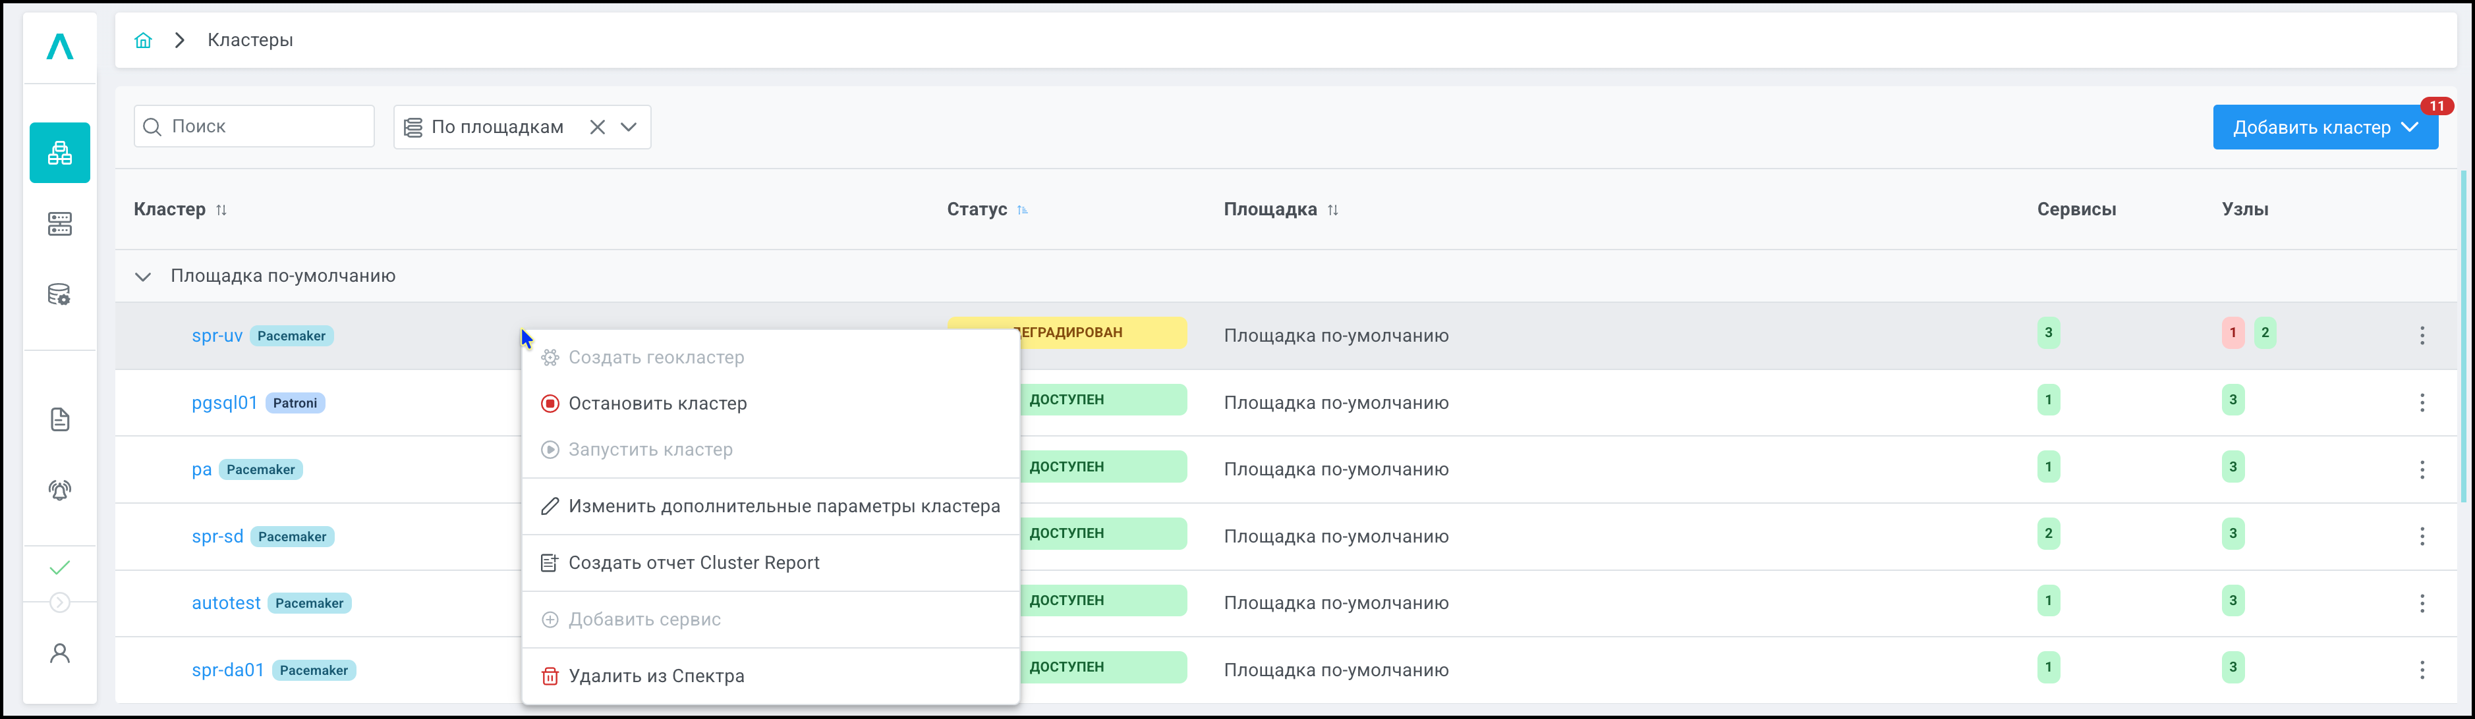Open the document reports sidebar icon
Image resolution: width=2475 pixels, height=719 pixels.
click(x=59, y=419)
